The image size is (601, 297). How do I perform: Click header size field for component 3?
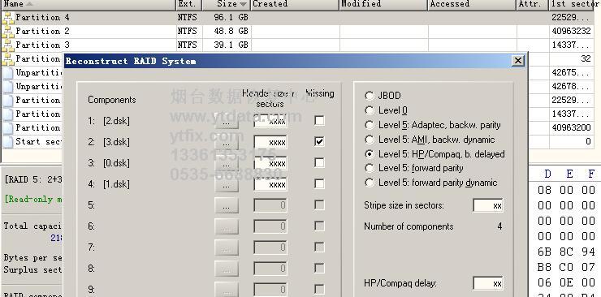click(270, 163)
